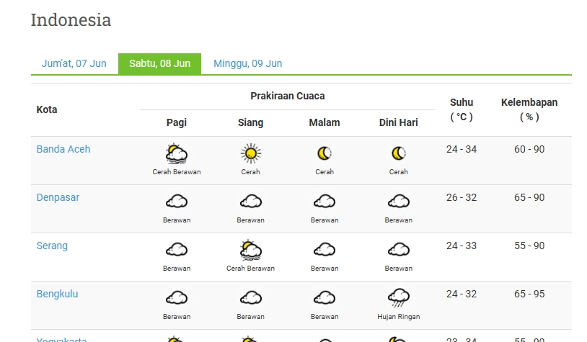The image size is (587, 342).
Task: Click Banda Aceh early-morning moon icon
Action: point(399,153)
